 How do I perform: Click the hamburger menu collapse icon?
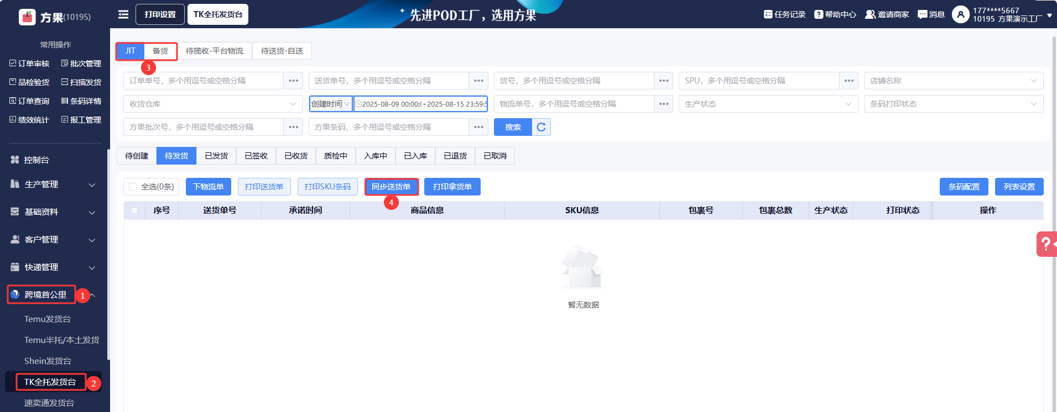tap(123, 14)
